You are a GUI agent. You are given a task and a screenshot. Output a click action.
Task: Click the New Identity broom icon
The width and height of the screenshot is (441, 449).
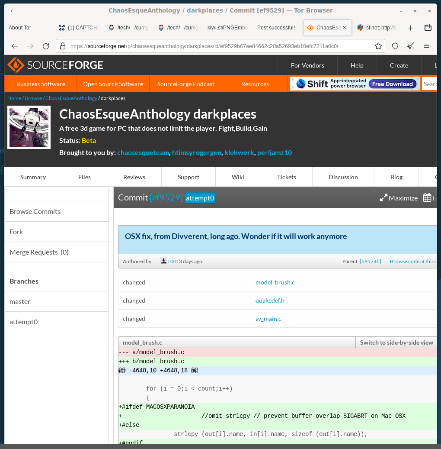click(x=411, y=46)
